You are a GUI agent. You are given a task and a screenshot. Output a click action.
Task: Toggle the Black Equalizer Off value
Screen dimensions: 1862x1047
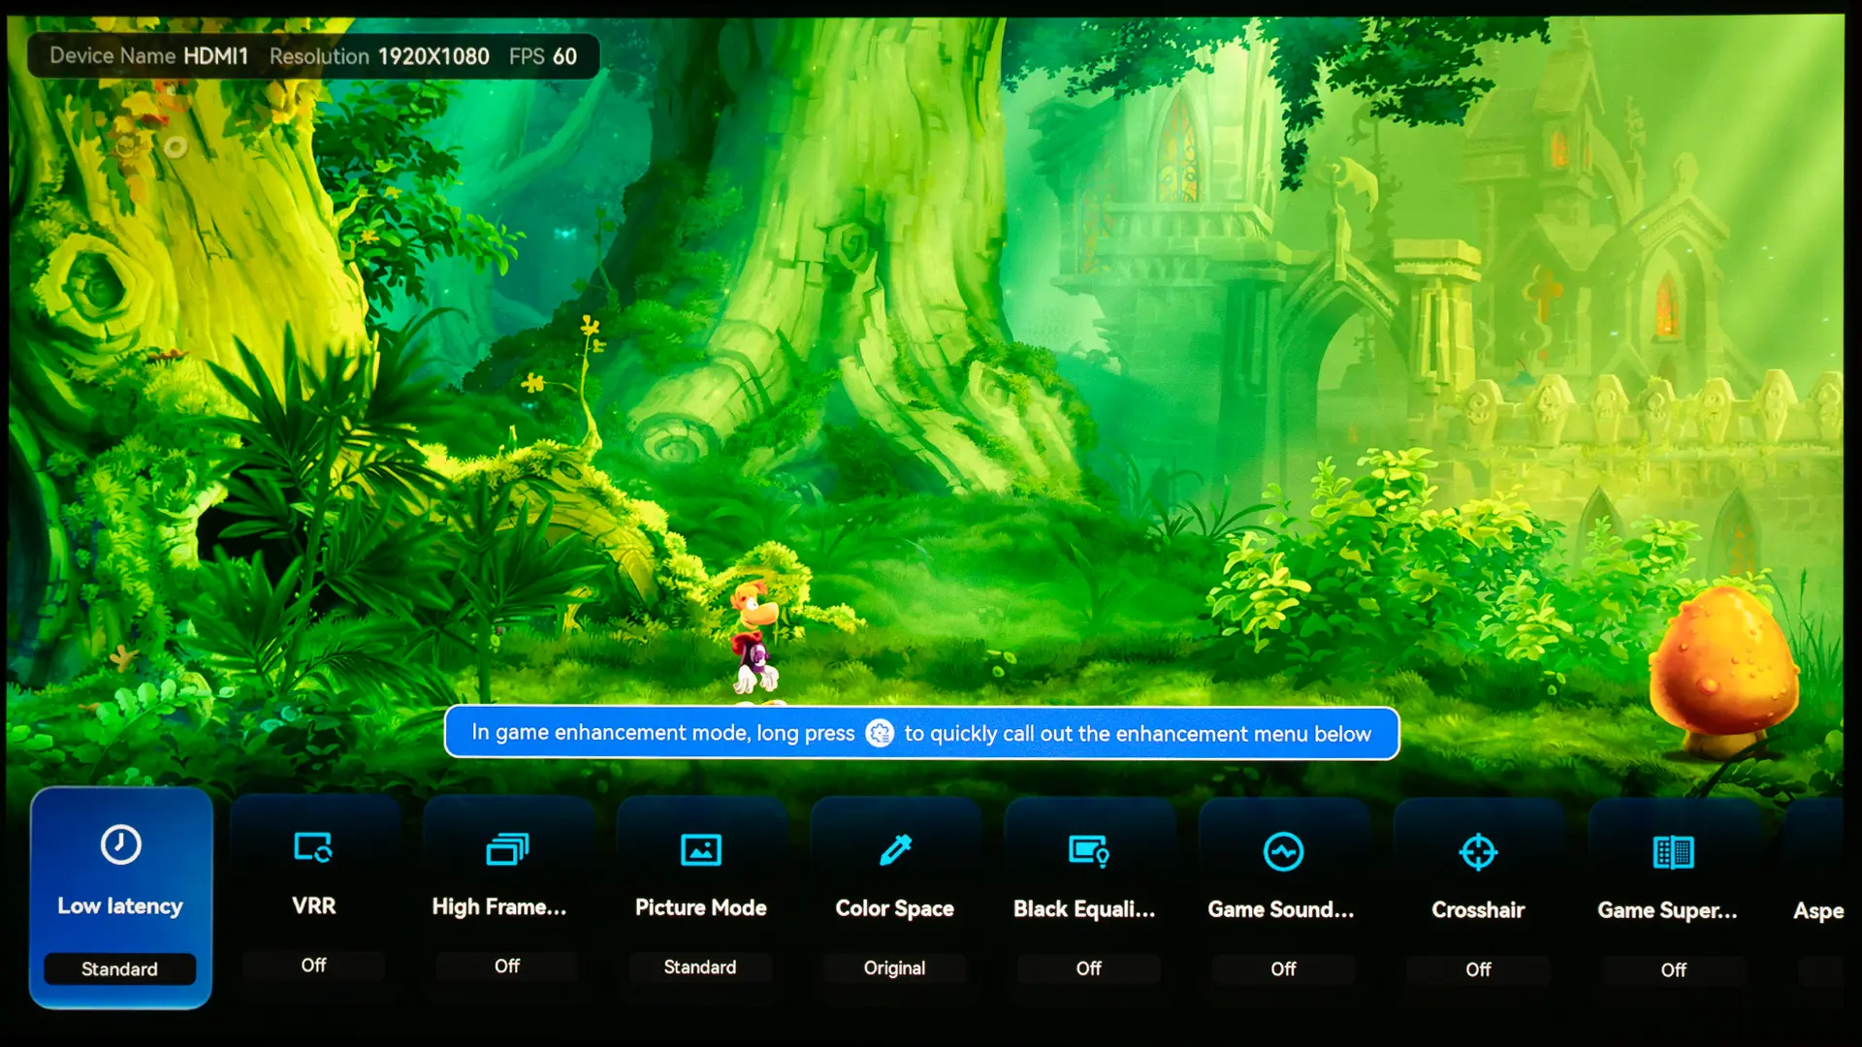(x=1088, y=968)
